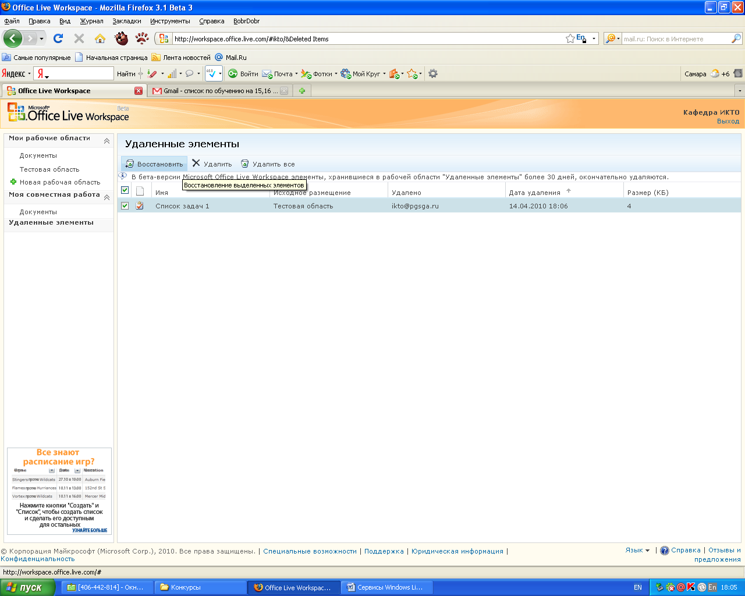Click Яндекс spellcheck checkmark icon
745x596 pixels.
pyautogui.click(x=211, y=73)
